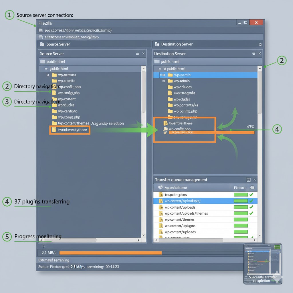Image resolution: width=293 pixels, height=293 pixels.
Task: Click the list icon before "steittortetinetiics" address row
Action: coord(40,37)
